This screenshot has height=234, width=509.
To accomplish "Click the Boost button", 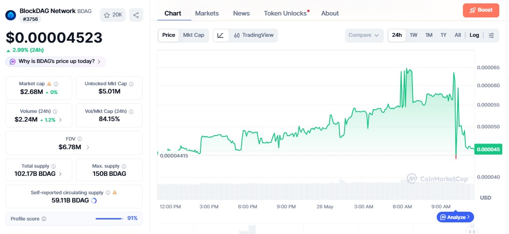I will click(x=481, y=10).
